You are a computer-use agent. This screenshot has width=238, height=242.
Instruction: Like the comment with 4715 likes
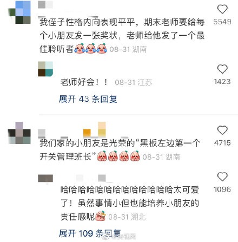point(222,130)
